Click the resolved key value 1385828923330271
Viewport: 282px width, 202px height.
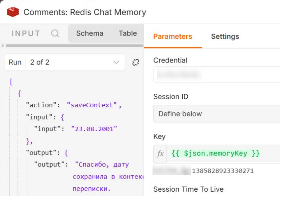pyautogui.click(x=223, y=171)
